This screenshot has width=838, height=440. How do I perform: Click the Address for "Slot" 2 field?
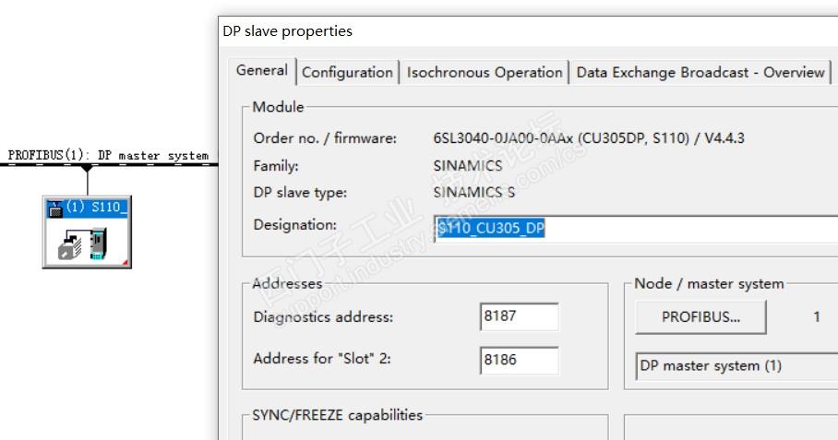point(519,360)
